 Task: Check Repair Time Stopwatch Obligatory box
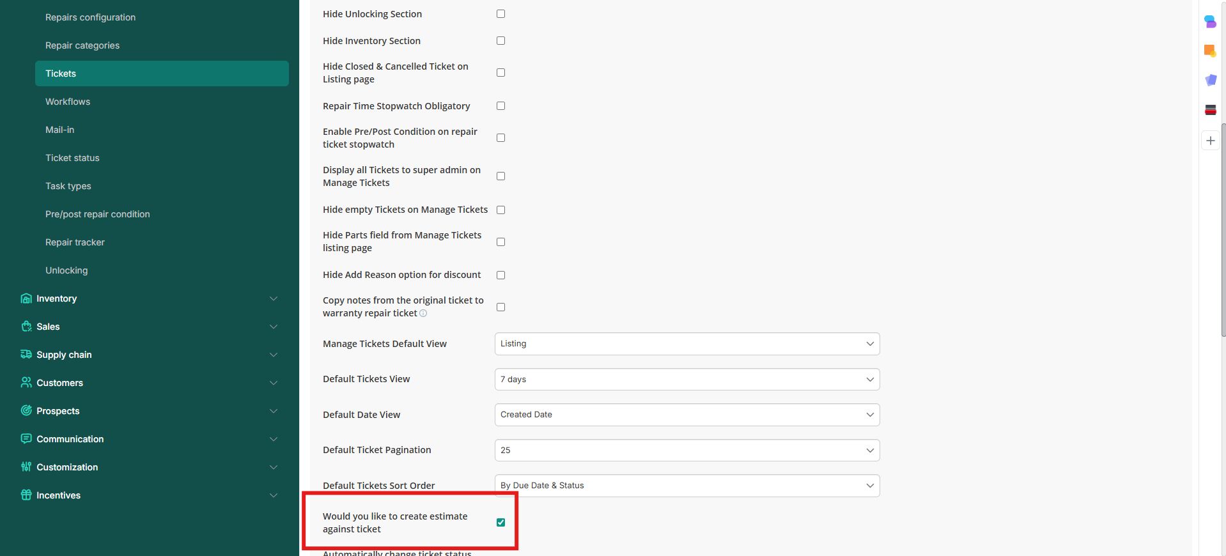click(x=500, y=106)
